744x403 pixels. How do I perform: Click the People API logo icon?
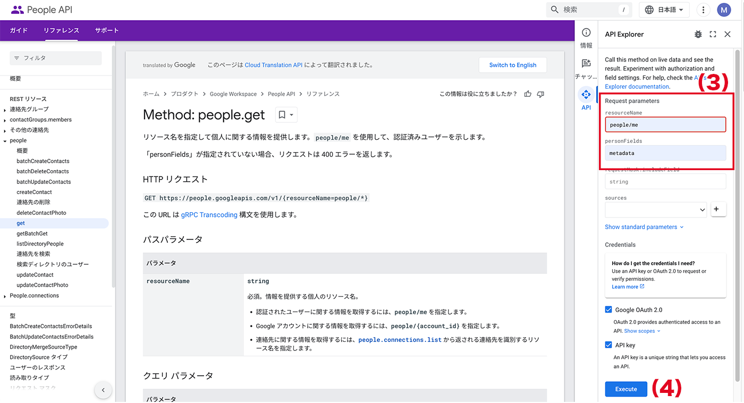click(x=17, y=10)
